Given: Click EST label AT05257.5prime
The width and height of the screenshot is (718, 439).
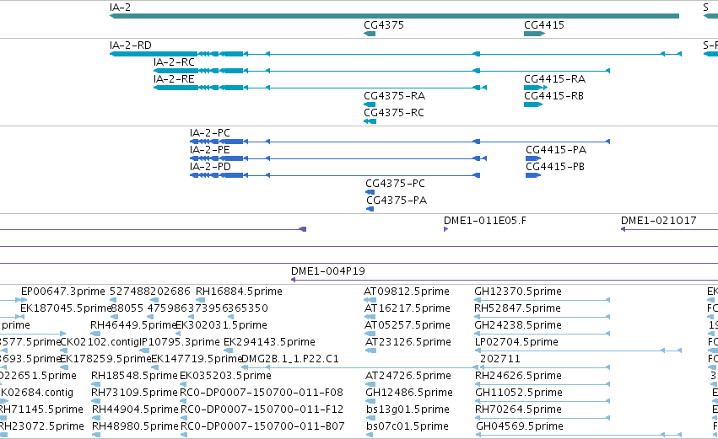Looking at the screenshot, I should tap(407, 325).
